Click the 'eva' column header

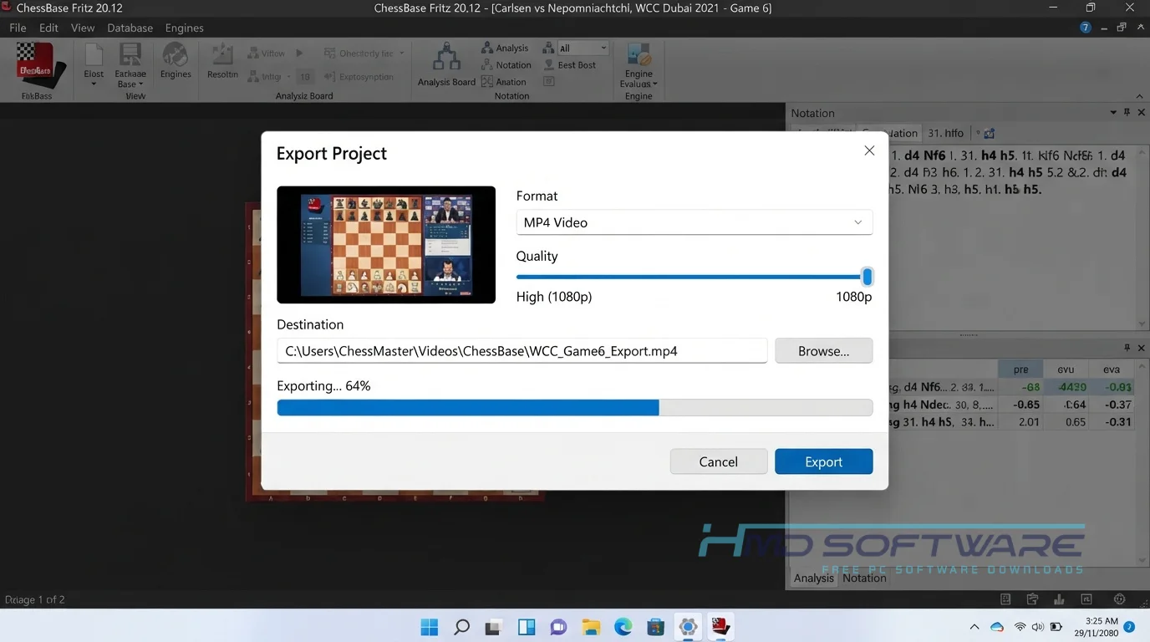(1112, 369)
